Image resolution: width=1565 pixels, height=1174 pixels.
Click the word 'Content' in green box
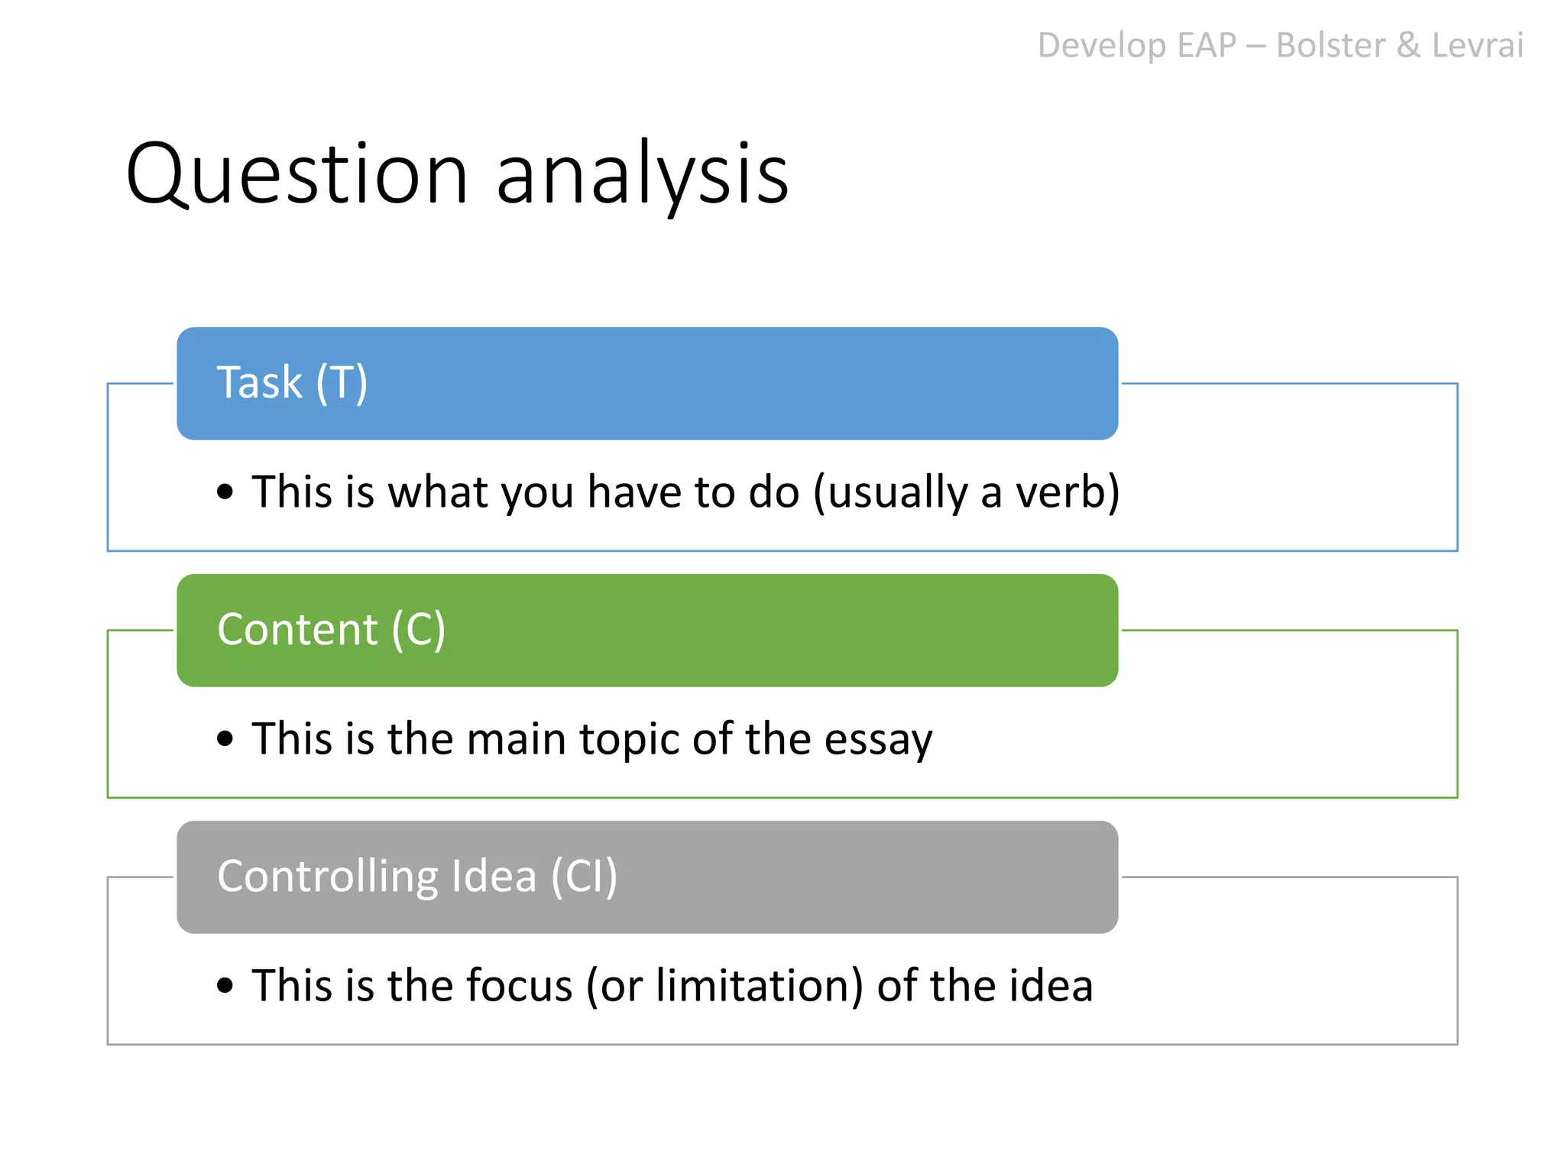tap(297, 629)
